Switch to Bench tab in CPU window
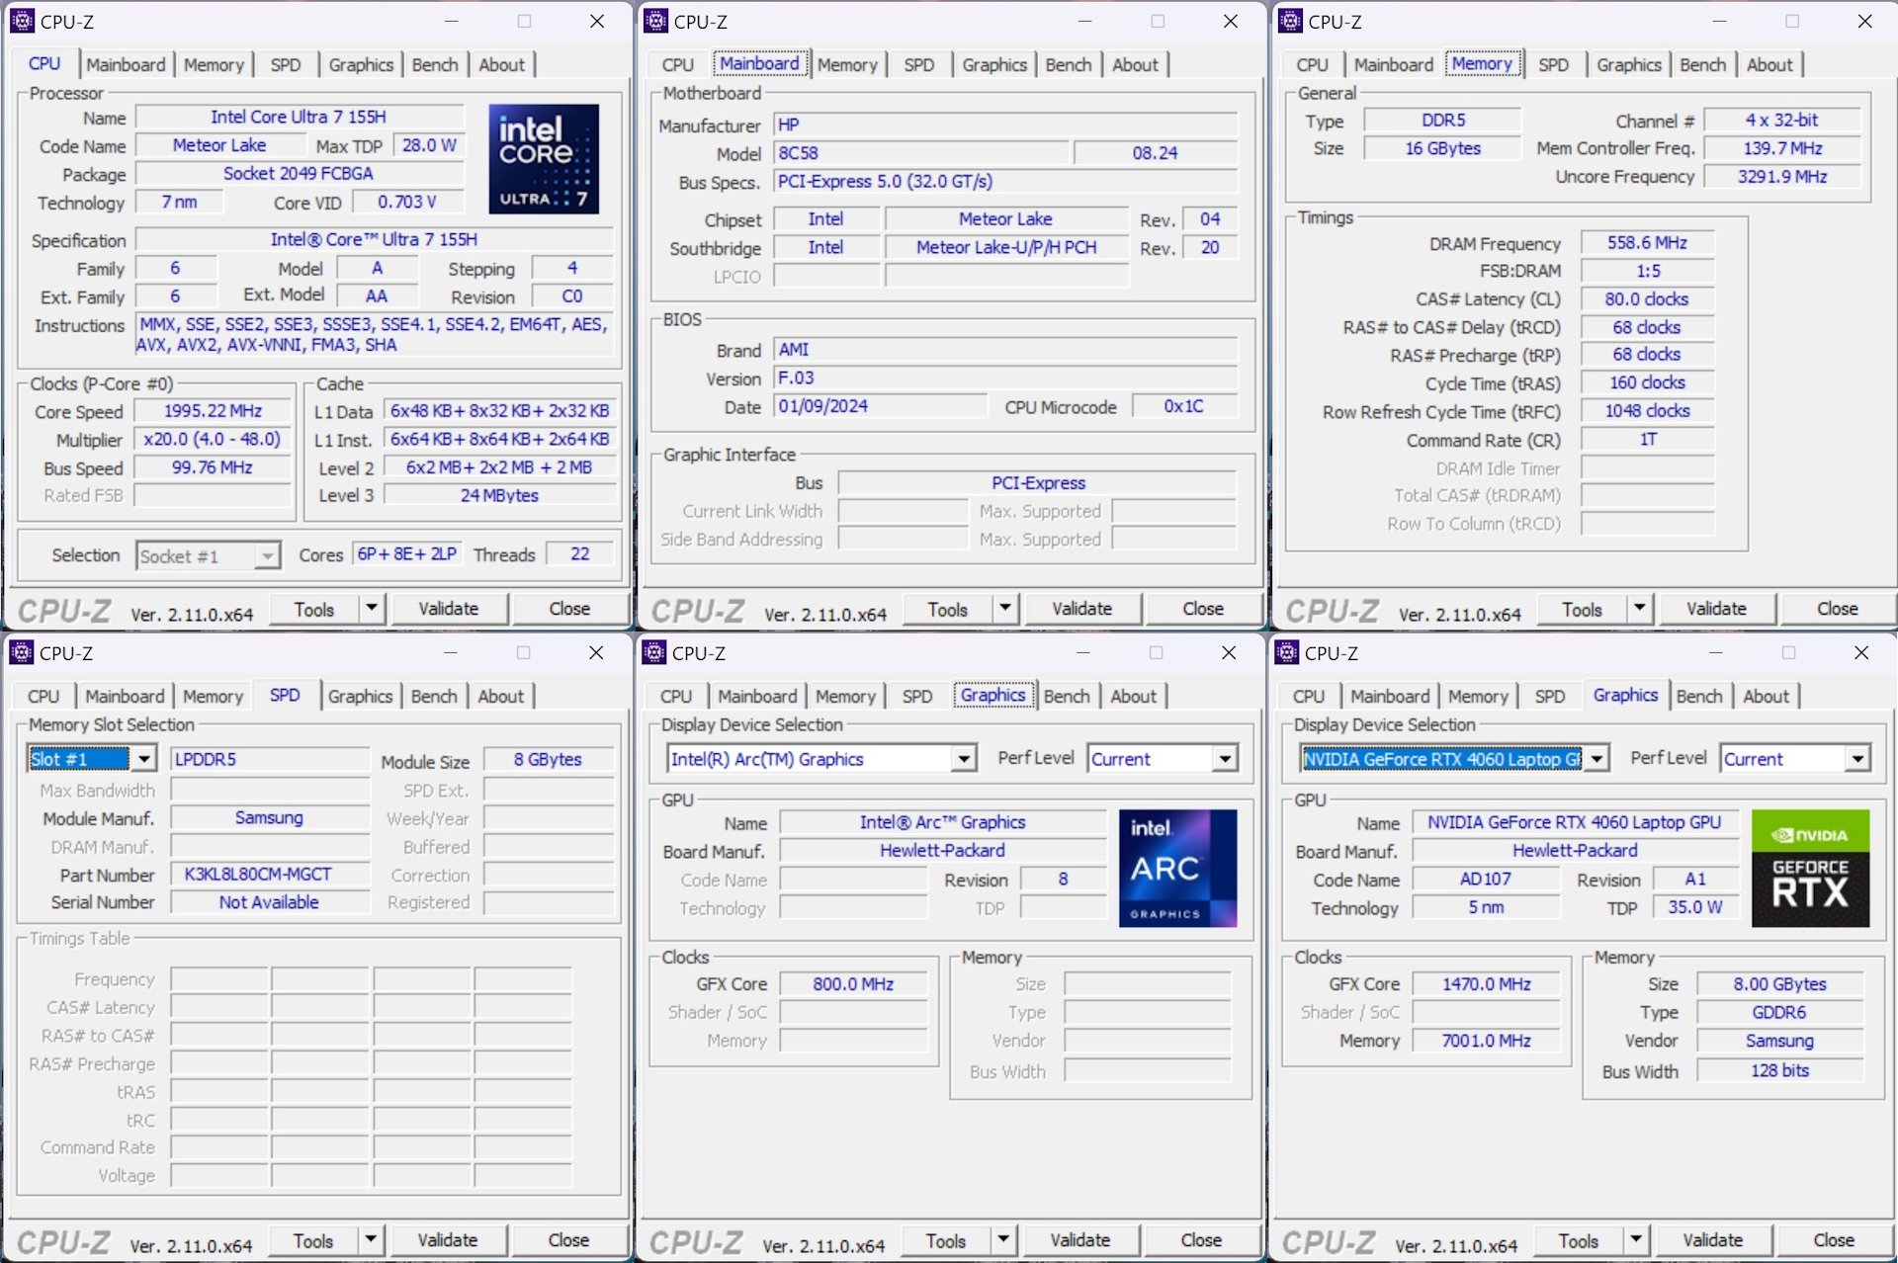Screen dimensions: 1898x1263 point(435,64)
